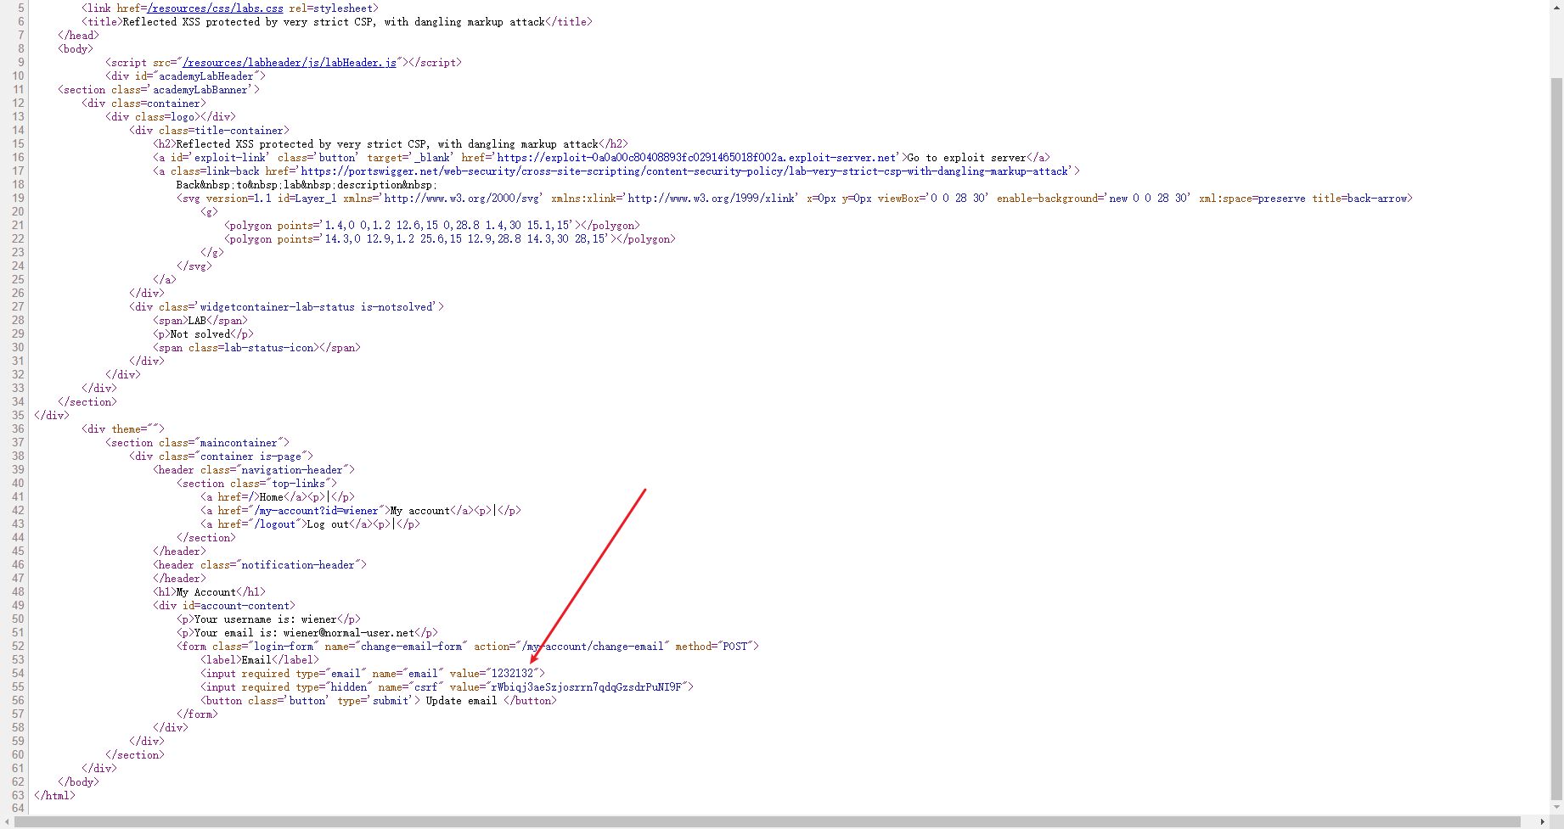Click the /my-account/change-email form action value
The width and height of the screenshot is (1564, 829).
point(593,647)
